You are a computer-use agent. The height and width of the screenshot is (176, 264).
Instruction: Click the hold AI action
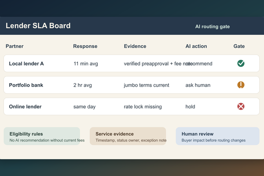[190, 106]
